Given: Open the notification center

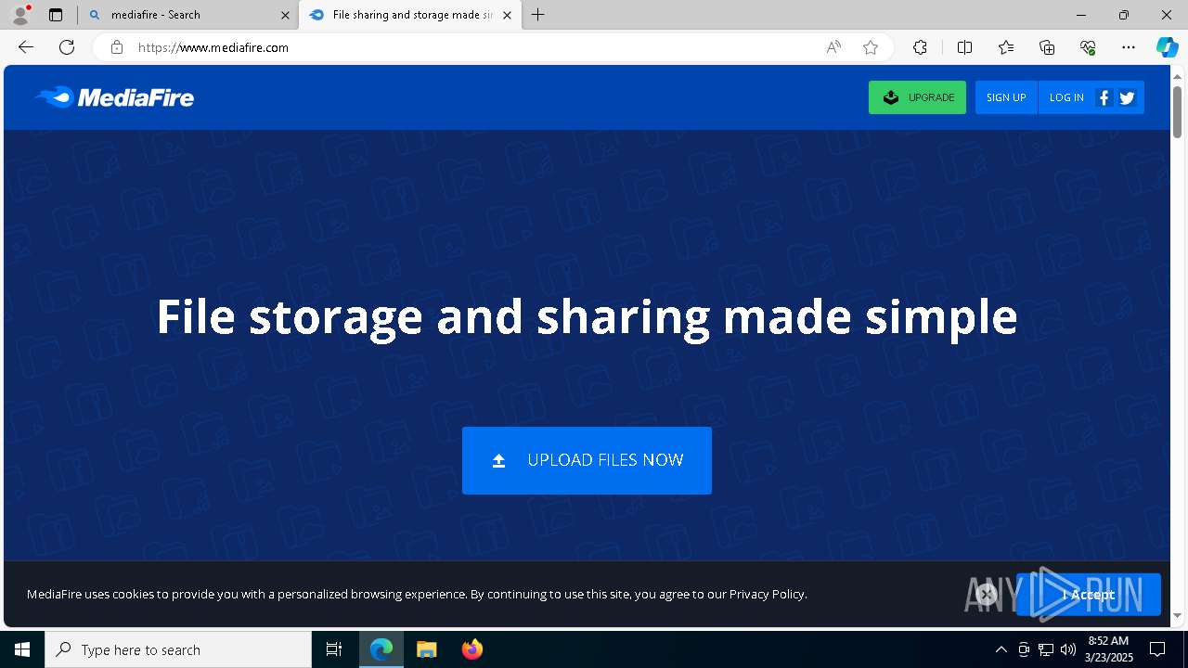Looking at the screenshot, I should tap(1158, 649).
